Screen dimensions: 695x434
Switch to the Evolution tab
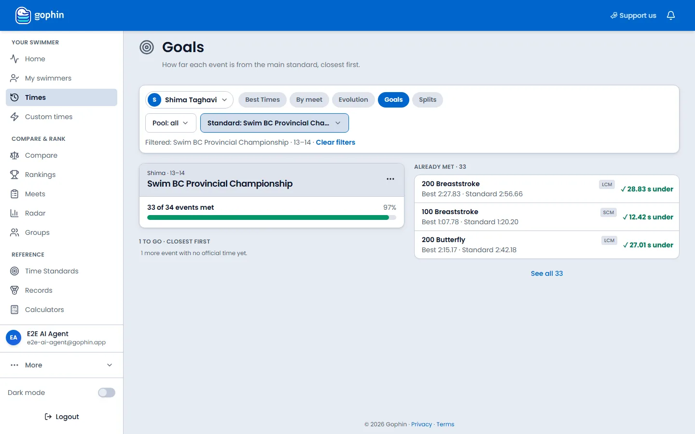(x=353, y=100)
